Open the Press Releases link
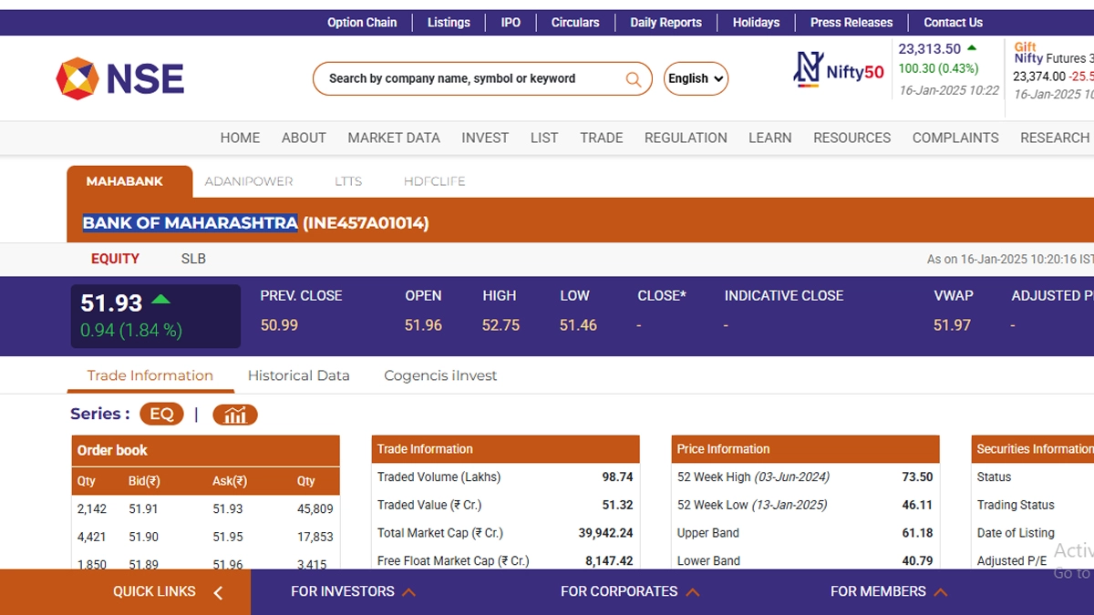The height and width of the screenshot is (615, 1094). [851, 23]
